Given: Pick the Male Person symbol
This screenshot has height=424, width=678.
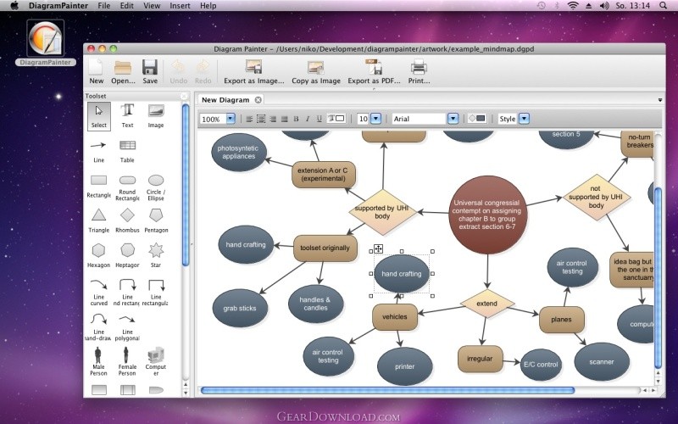Looking at the screenshot, I should [x=98, y=361].
